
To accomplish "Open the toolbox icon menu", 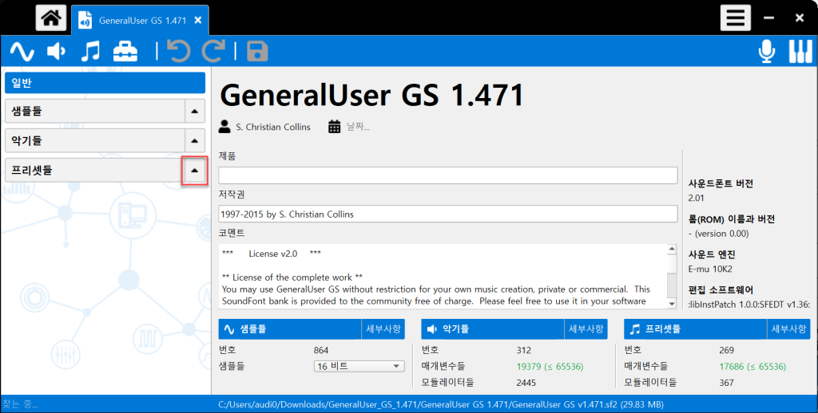I will (x=125, y=51).
